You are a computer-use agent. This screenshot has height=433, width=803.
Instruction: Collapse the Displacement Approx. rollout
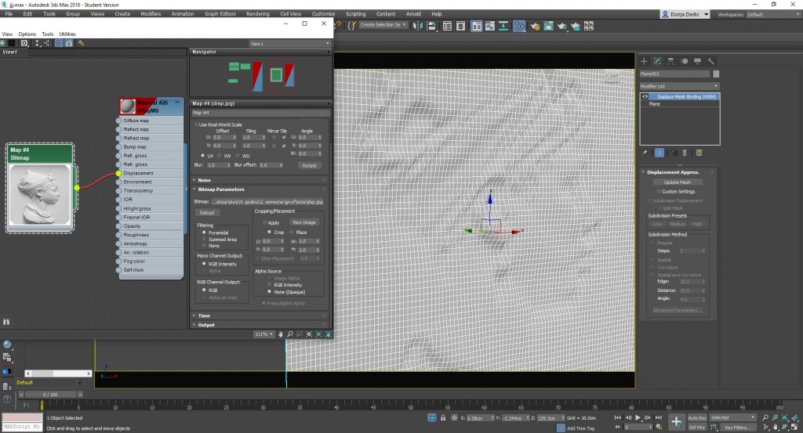point(678,172)
